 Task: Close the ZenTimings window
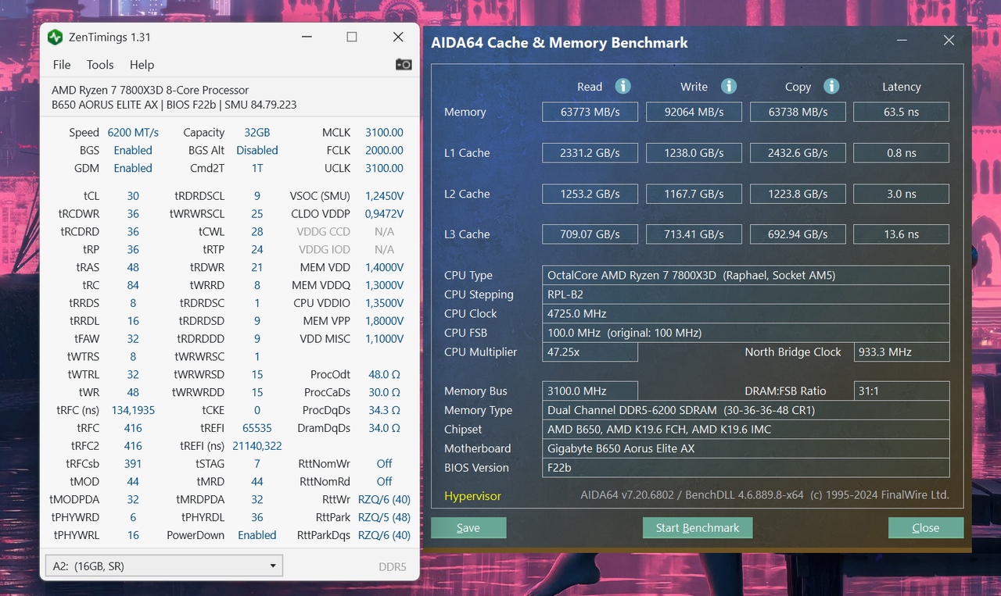pyautogui.click(x=398, y=37)
